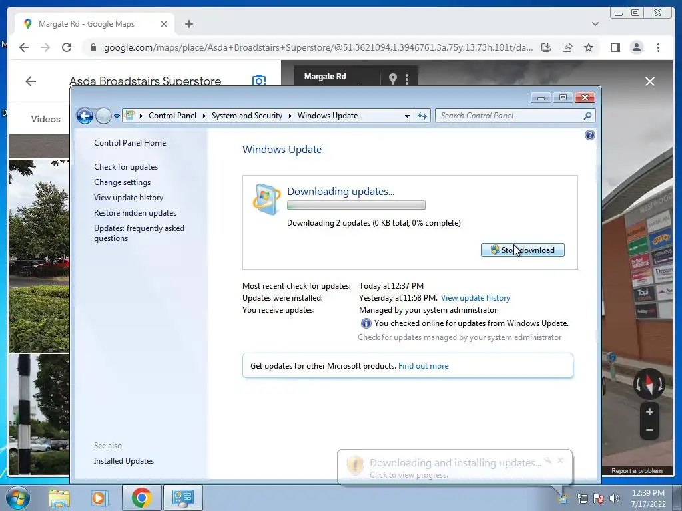Open Chrome three-dot menu
Viewport: 682px width, 511px height.
click(x=658, y=47)
